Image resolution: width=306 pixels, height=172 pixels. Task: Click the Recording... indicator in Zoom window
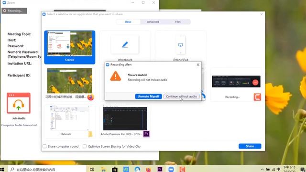tap(14, 11)
